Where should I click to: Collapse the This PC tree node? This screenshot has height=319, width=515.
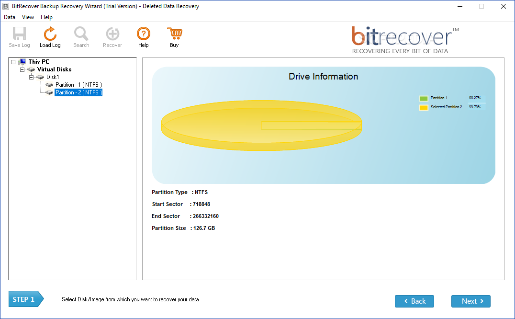pyautogui.click(x=13, y=62)
